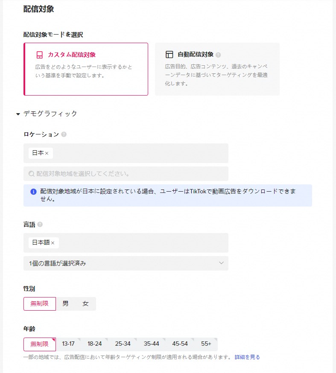Click the location search magnifier icon

(31, 174)
